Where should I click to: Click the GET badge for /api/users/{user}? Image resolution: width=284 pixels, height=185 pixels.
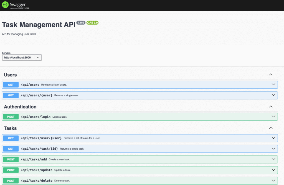click(x=11, y=95)
